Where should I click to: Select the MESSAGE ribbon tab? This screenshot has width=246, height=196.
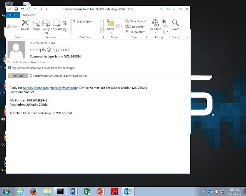click(x=30, y=15)
